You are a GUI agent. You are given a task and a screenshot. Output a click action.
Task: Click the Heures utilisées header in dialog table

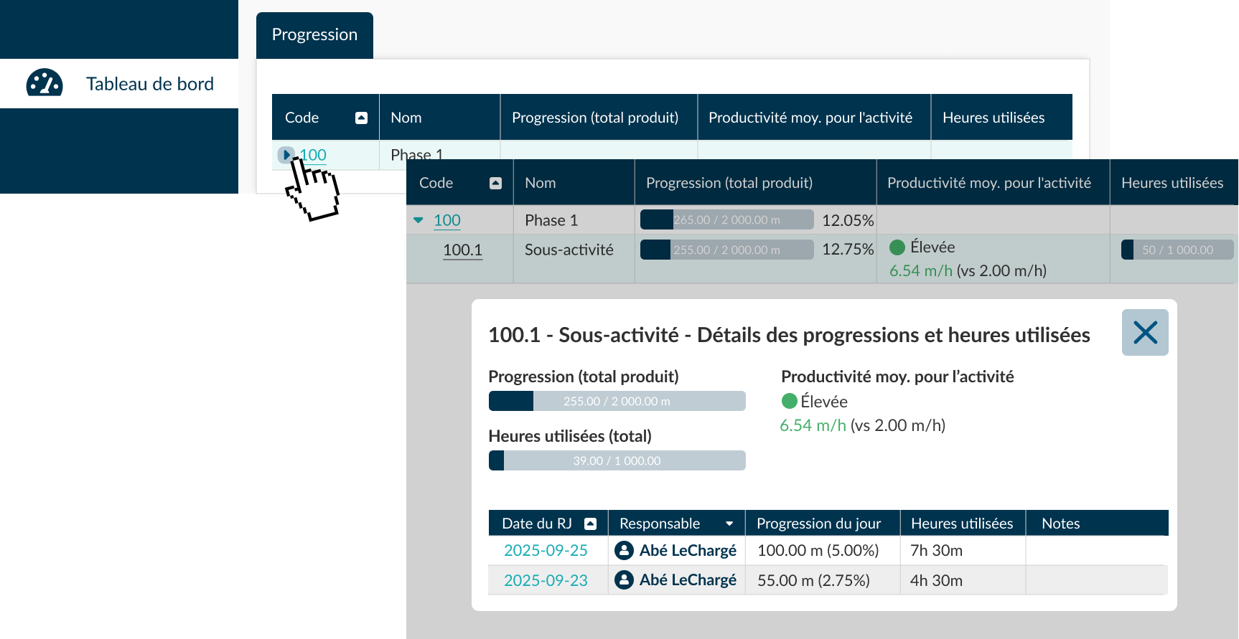(963, 524)
